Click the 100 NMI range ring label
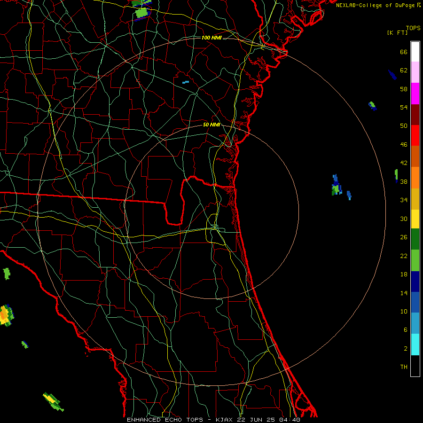Screen dimensions: 423x423 tap(211, 38)
